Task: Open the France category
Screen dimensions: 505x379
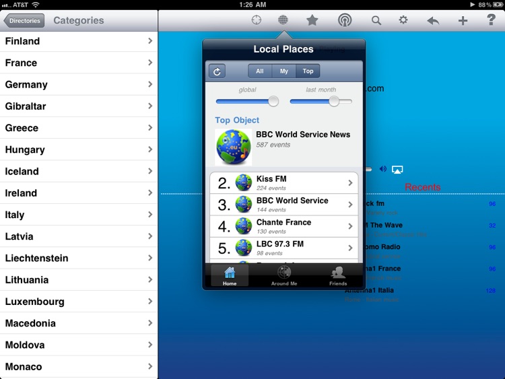Action: coord(79,63)
